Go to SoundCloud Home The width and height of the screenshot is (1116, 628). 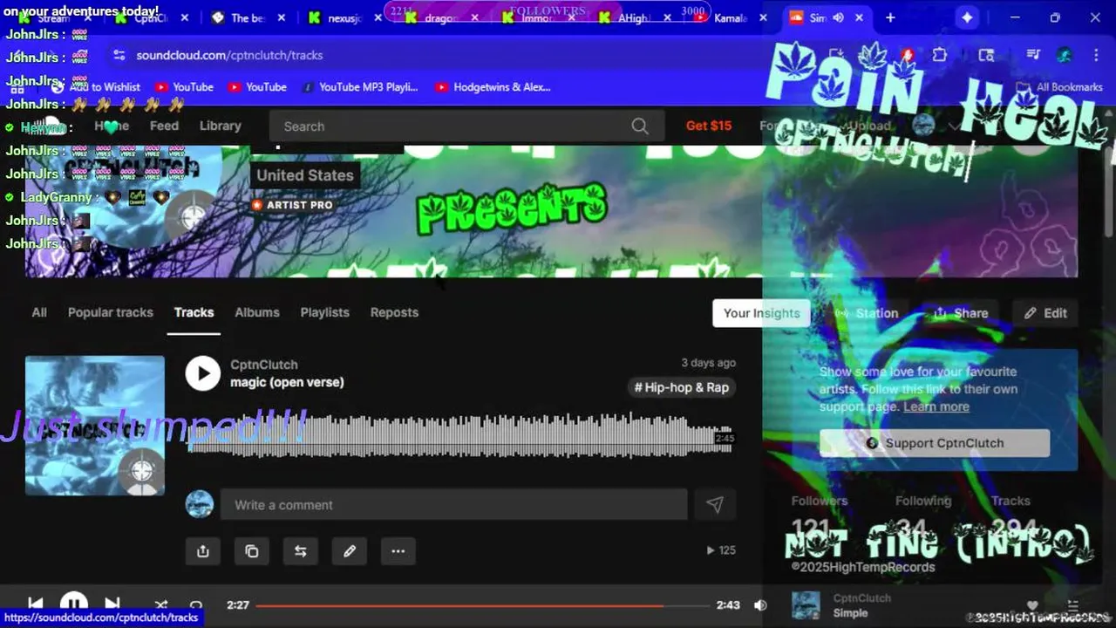pos(112,126)
